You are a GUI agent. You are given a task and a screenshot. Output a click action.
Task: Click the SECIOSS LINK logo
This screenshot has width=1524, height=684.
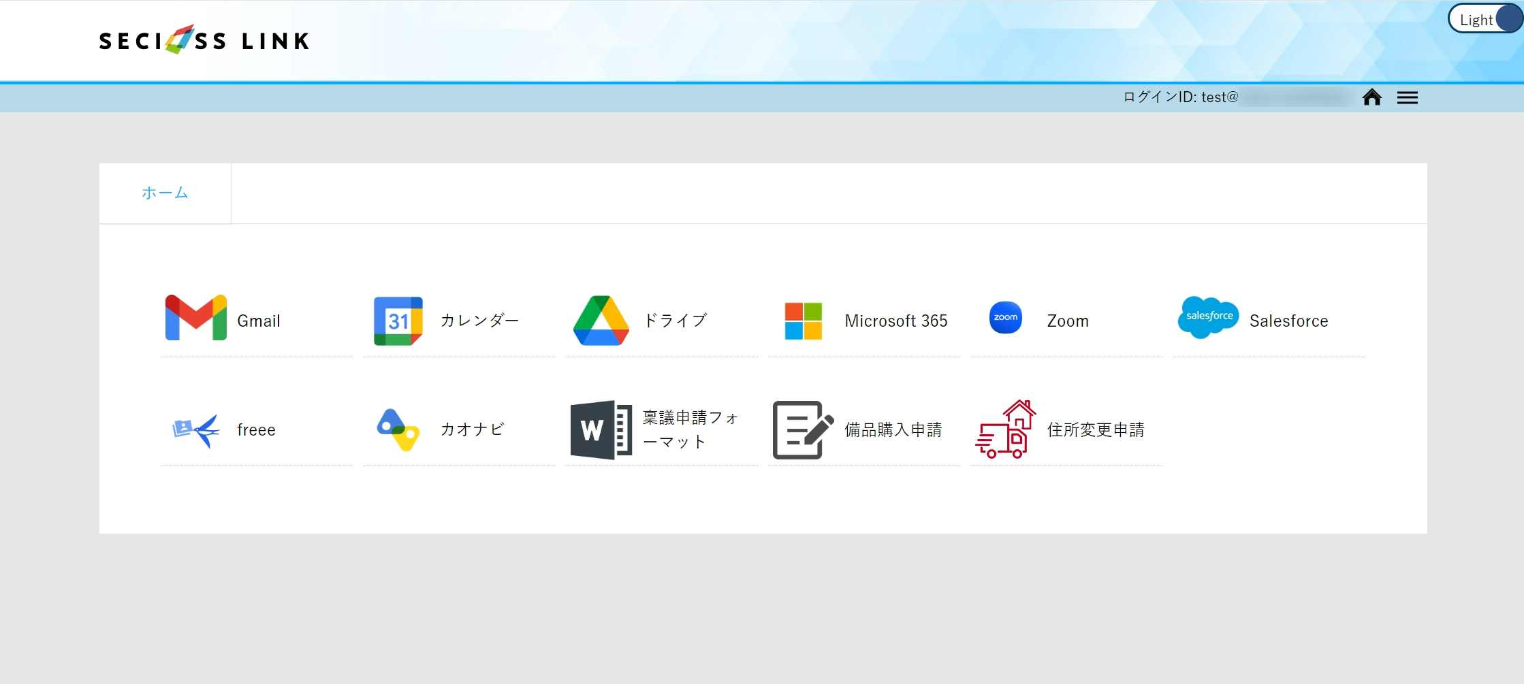pyautogui.click(x=204, y=40)
